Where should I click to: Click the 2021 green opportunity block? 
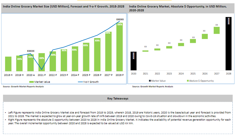click(145, 51)
